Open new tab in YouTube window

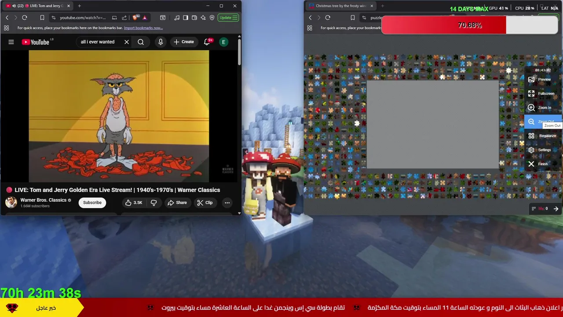pos(79,6)
